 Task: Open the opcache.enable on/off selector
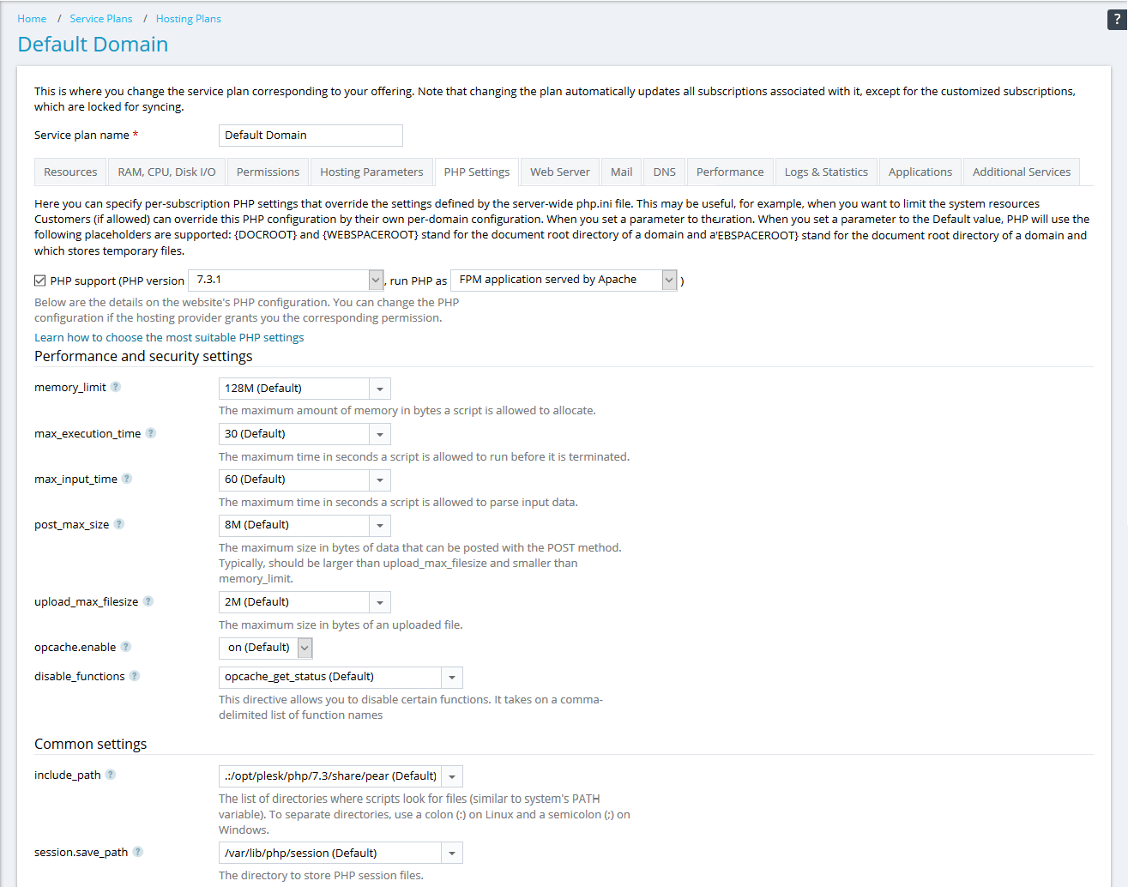click(305, 648)
